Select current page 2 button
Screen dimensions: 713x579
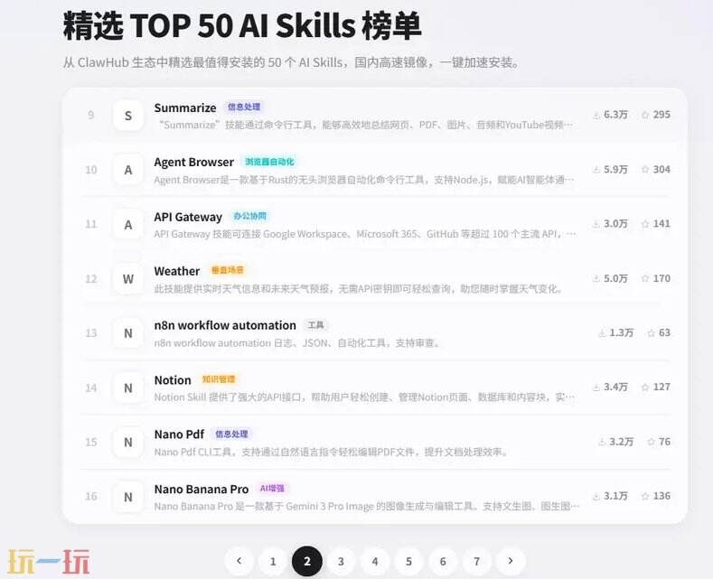pos(307,561)
